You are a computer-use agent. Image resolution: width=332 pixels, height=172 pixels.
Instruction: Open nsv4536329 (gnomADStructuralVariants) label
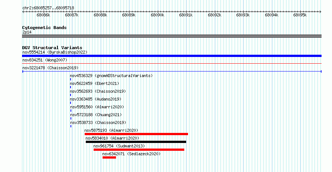click(x=111, y=76)
